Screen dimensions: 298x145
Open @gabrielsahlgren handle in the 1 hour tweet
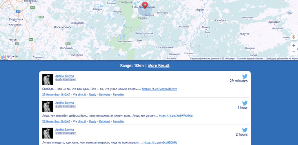pos(65,106)
